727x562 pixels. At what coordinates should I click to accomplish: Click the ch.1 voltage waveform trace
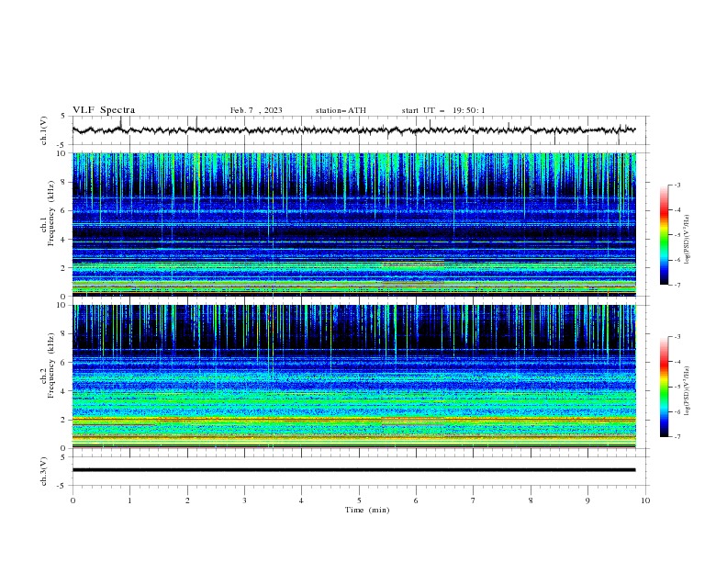click(x=353, y=130)
